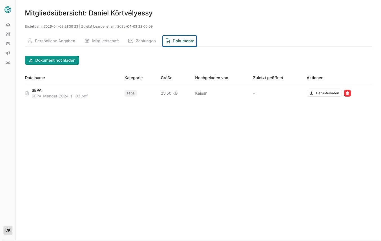Open the Home page from the sidebar
381x241 pixels.
[x=8, y=24]
